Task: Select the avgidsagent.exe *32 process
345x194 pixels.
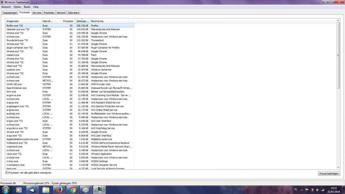Action: [70, 106]
